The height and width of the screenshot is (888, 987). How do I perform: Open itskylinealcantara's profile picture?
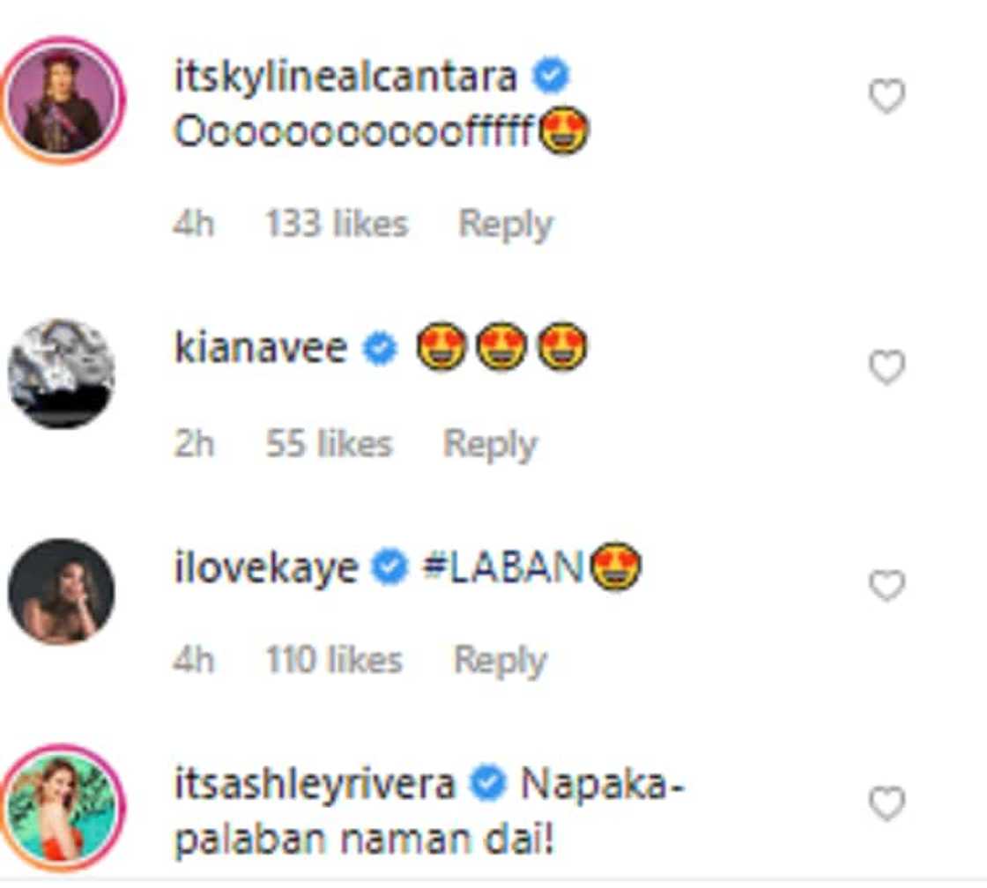[62, 100]
